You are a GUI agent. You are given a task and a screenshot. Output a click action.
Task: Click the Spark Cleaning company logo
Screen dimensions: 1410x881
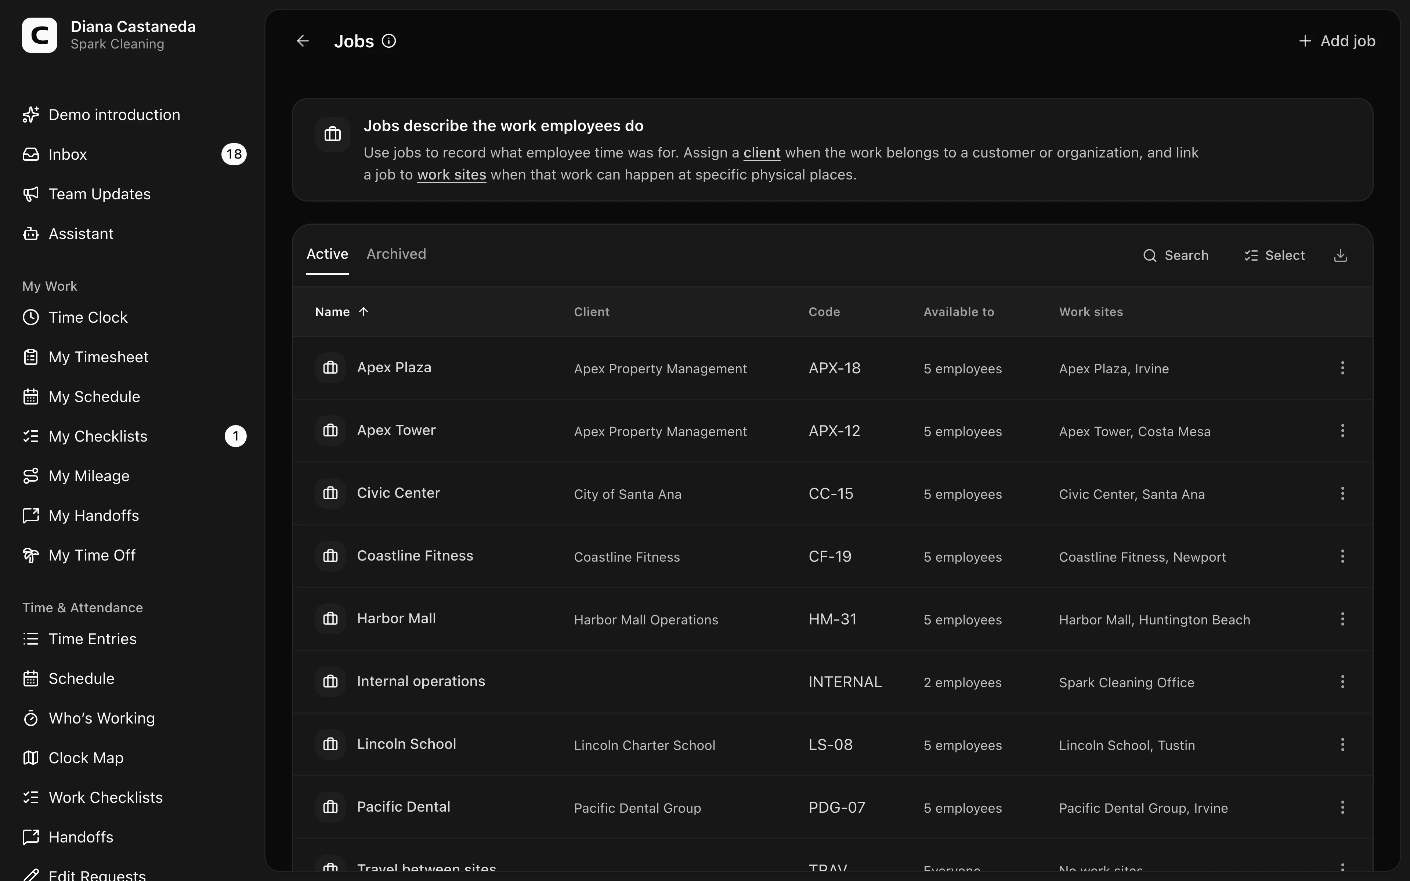(x=40, y=35)
